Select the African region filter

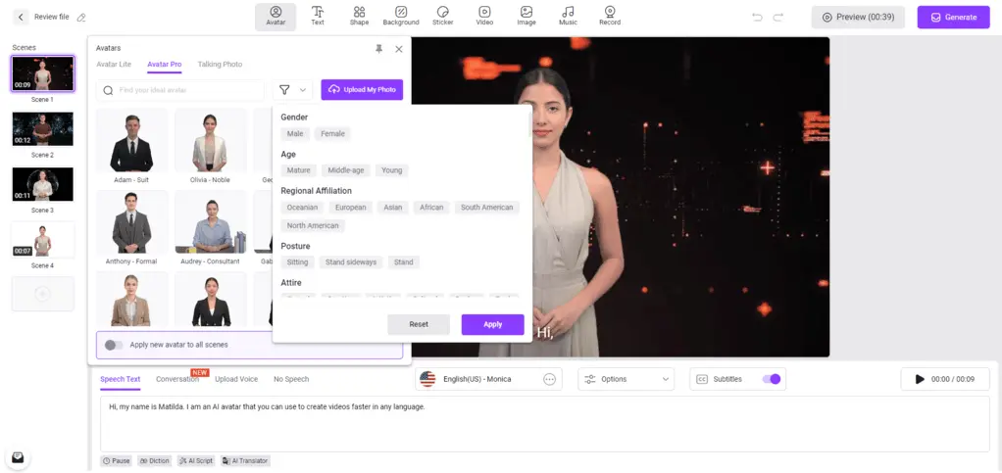[x=431, y=208]
